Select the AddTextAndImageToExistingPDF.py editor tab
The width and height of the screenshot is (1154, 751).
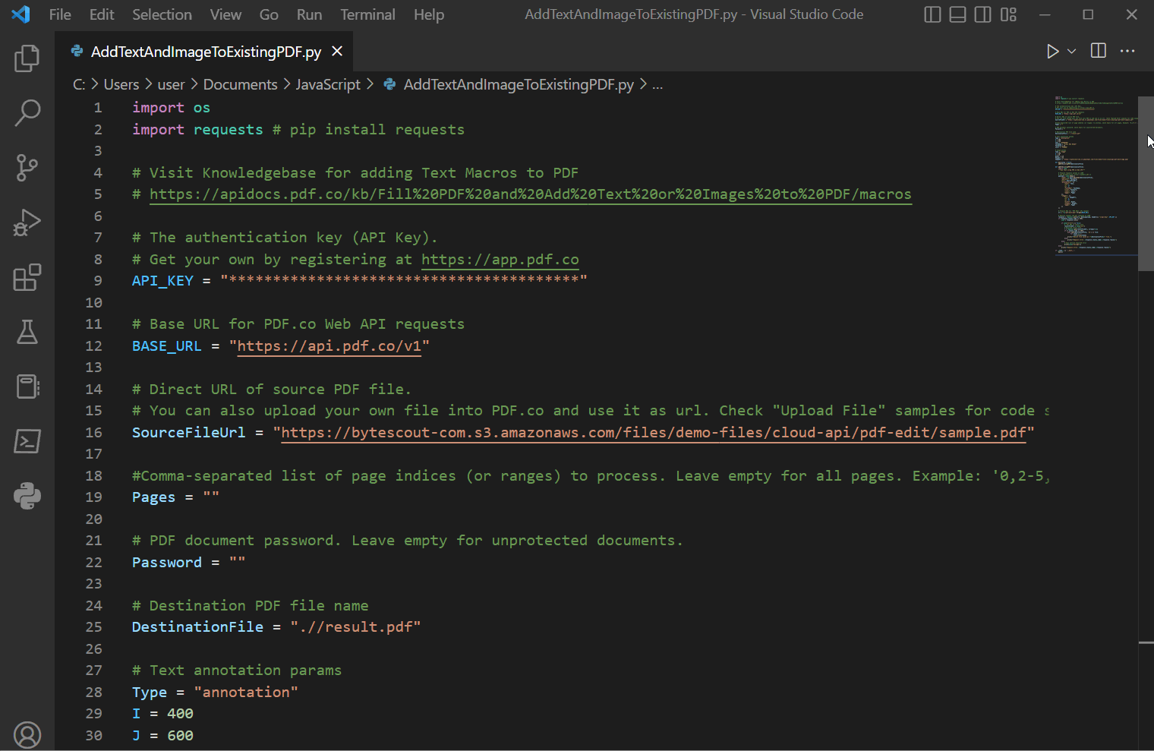pyautogui.click(x=204, y=52)
